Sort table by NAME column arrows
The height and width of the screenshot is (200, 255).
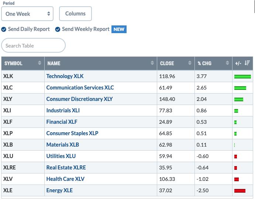pos(152,63)
